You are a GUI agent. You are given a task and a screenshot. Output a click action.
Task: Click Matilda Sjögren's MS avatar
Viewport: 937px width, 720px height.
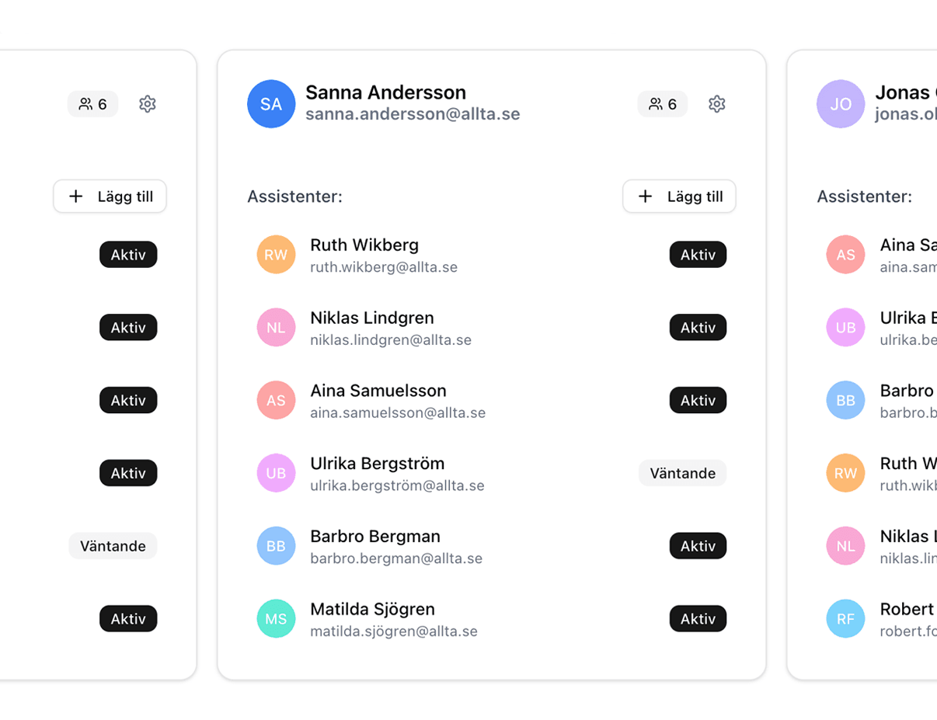click(x=276, y=619)
